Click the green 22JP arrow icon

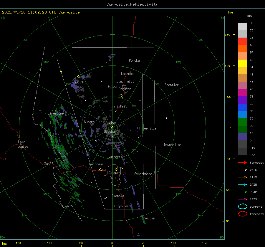tap(243, 192)
